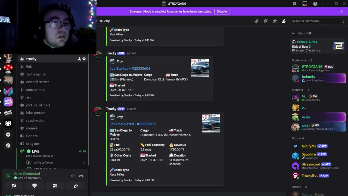The image size is (348, 196).
Task: Open pinned messages pin icon
Action: 275,21
